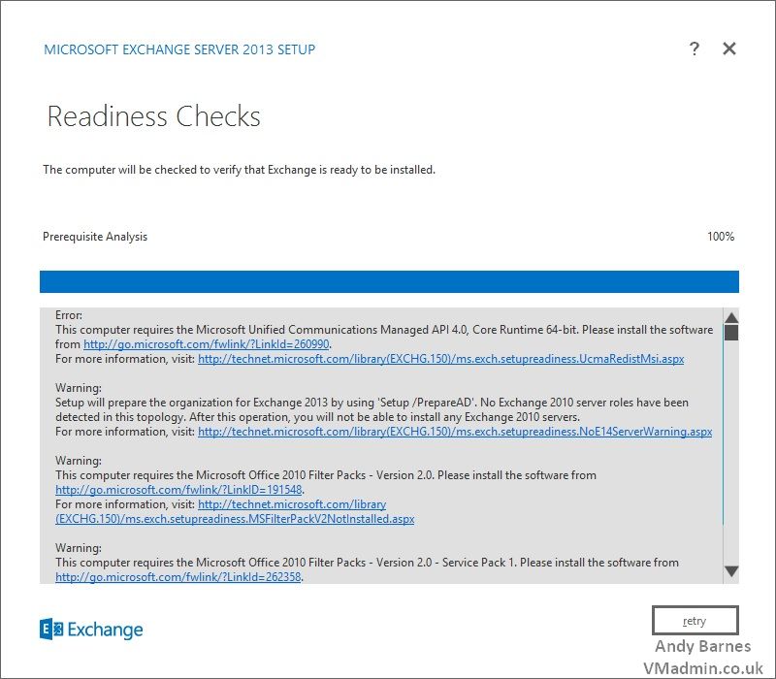Click the Prerequisite Analysis label

click(95, 237)
